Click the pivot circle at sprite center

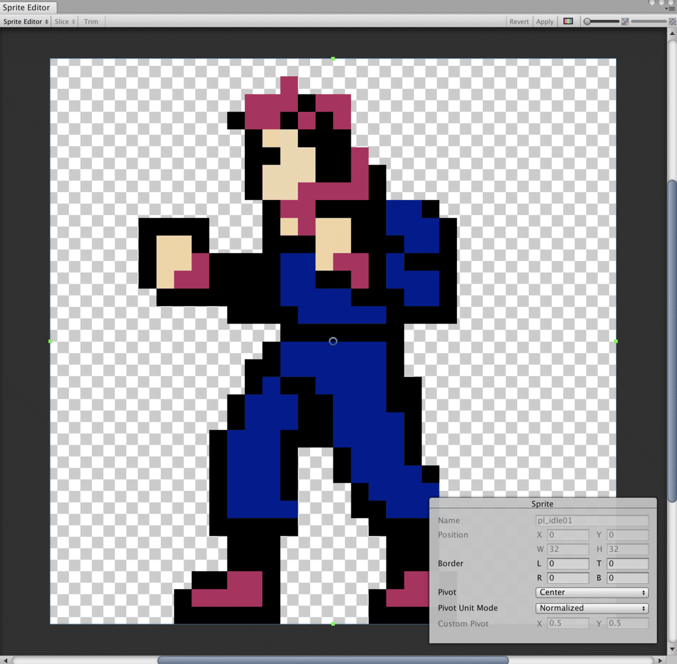(333, 341)
